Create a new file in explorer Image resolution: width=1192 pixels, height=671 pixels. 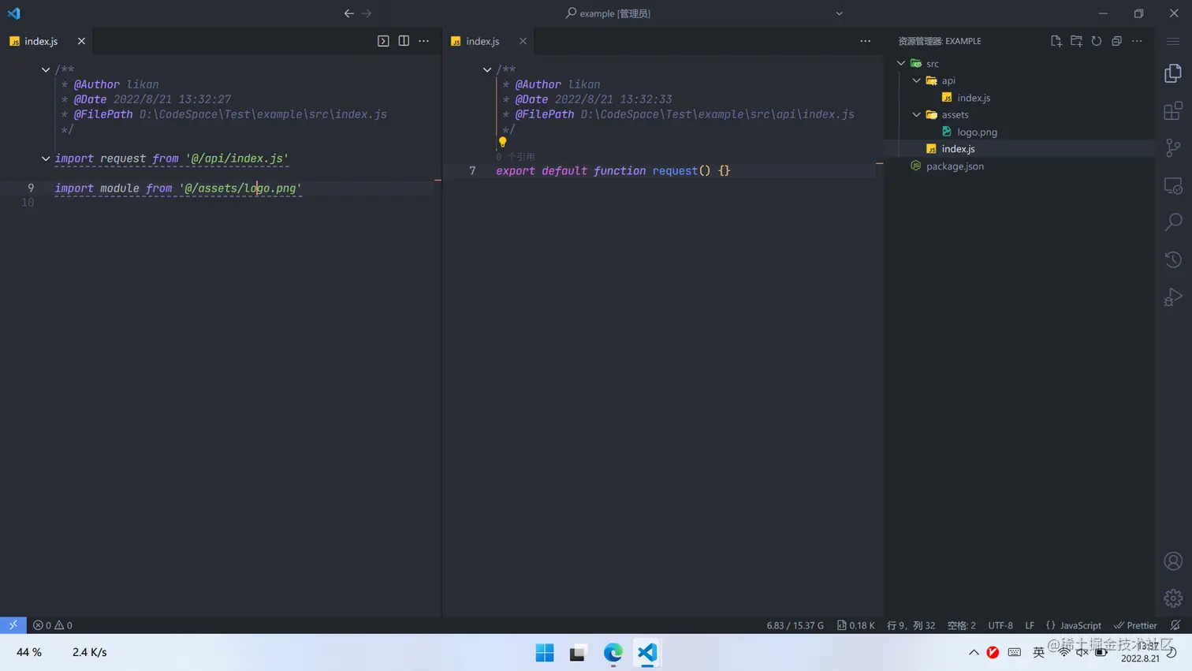click(1056, 41)
